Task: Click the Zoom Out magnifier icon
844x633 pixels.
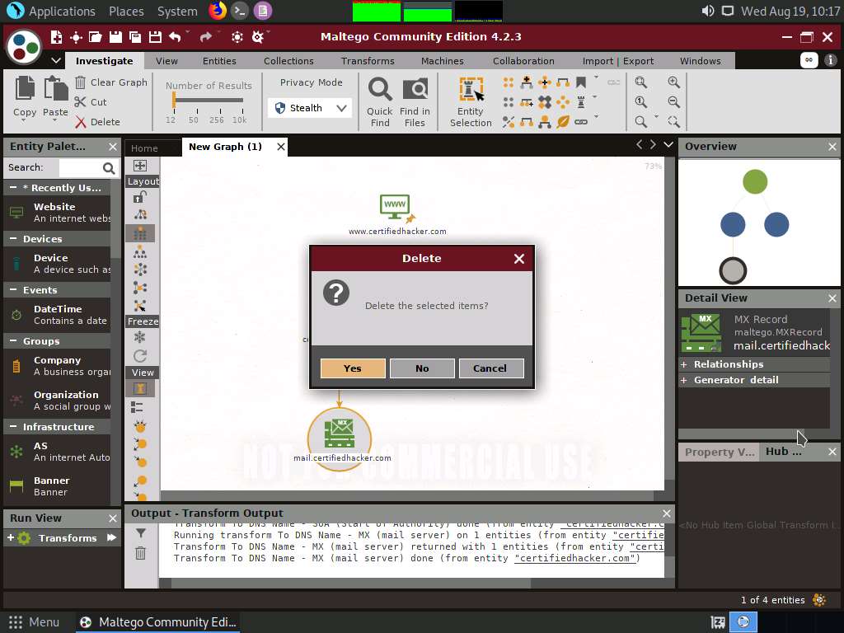Action: [673, 101]
